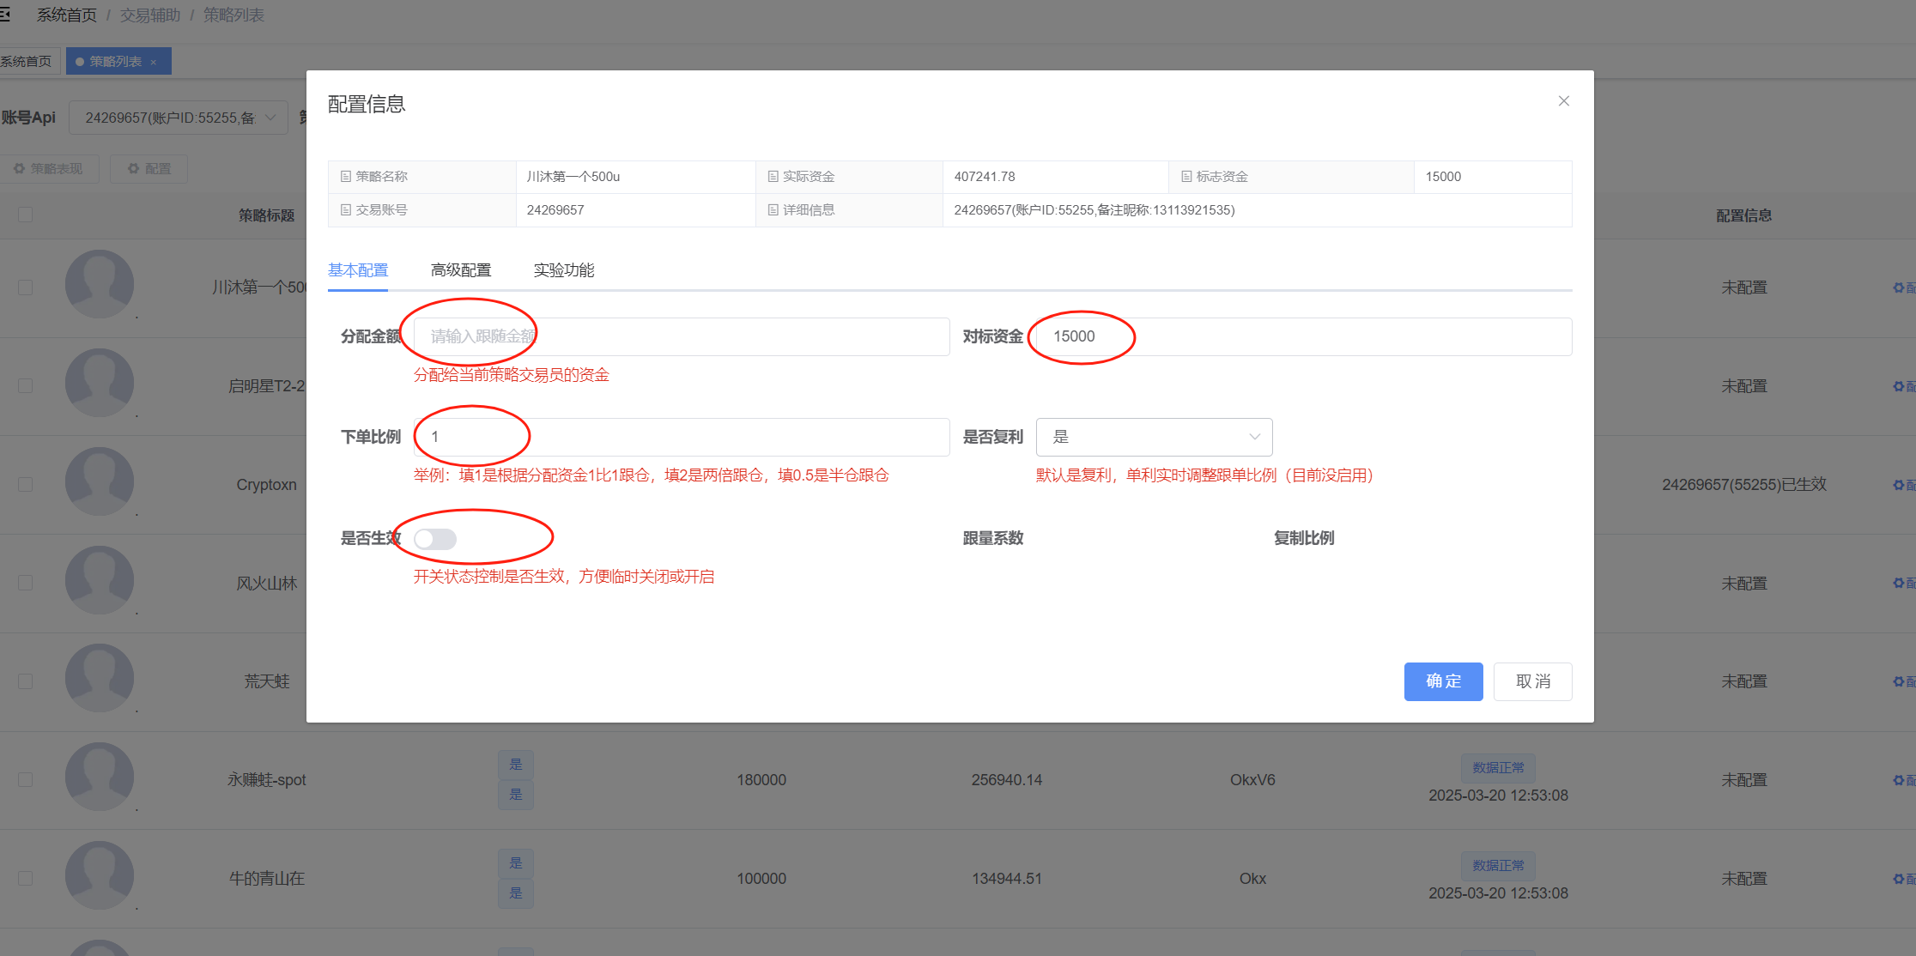Switch to the 实验功能 tab

click(x=564, y=270)
